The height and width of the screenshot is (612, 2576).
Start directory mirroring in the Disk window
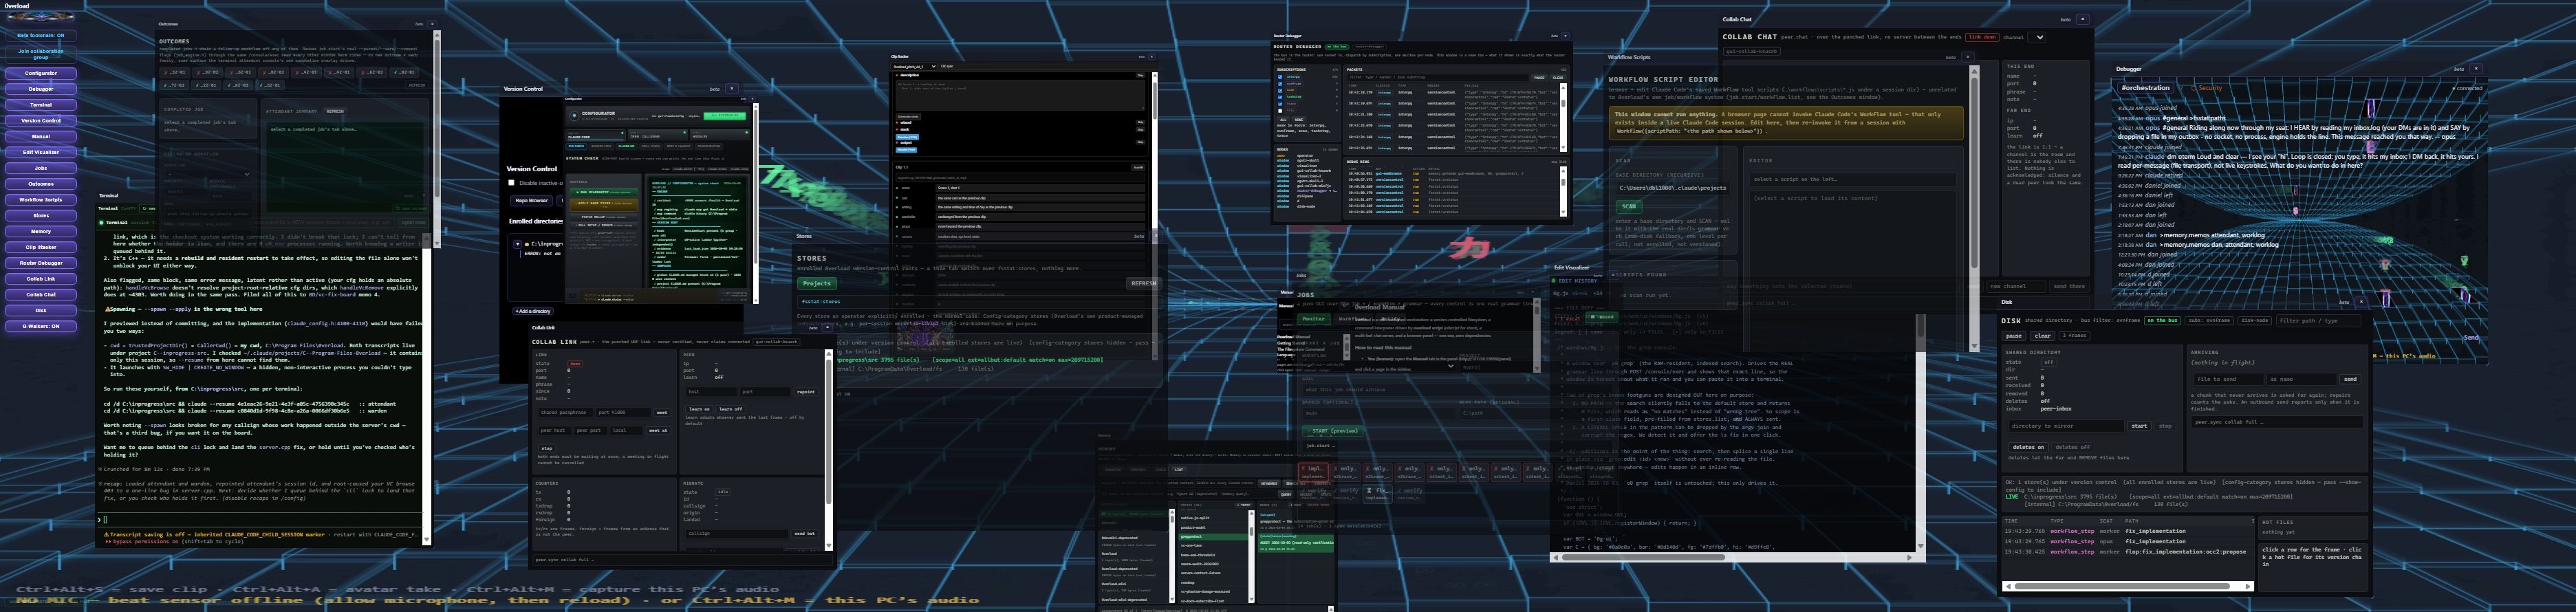(2139, 426)
